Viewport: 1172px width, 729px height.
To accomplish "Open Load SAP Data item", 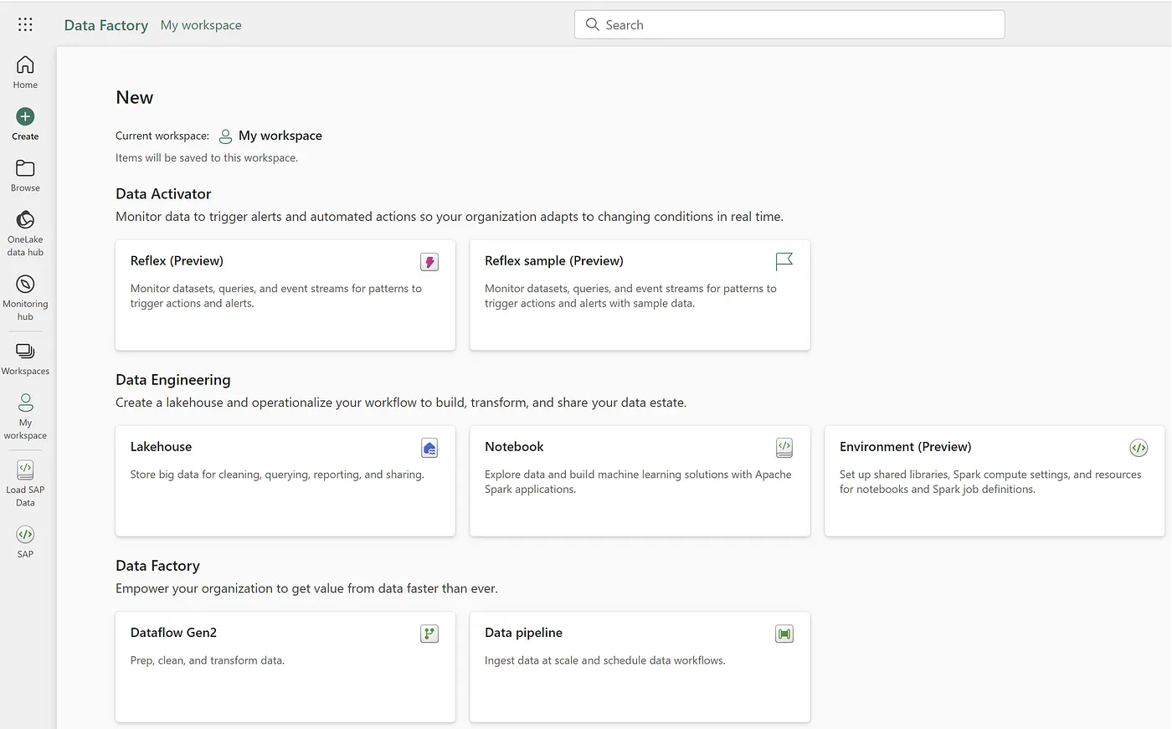I will pyautogui.click(x=25, y=483).
